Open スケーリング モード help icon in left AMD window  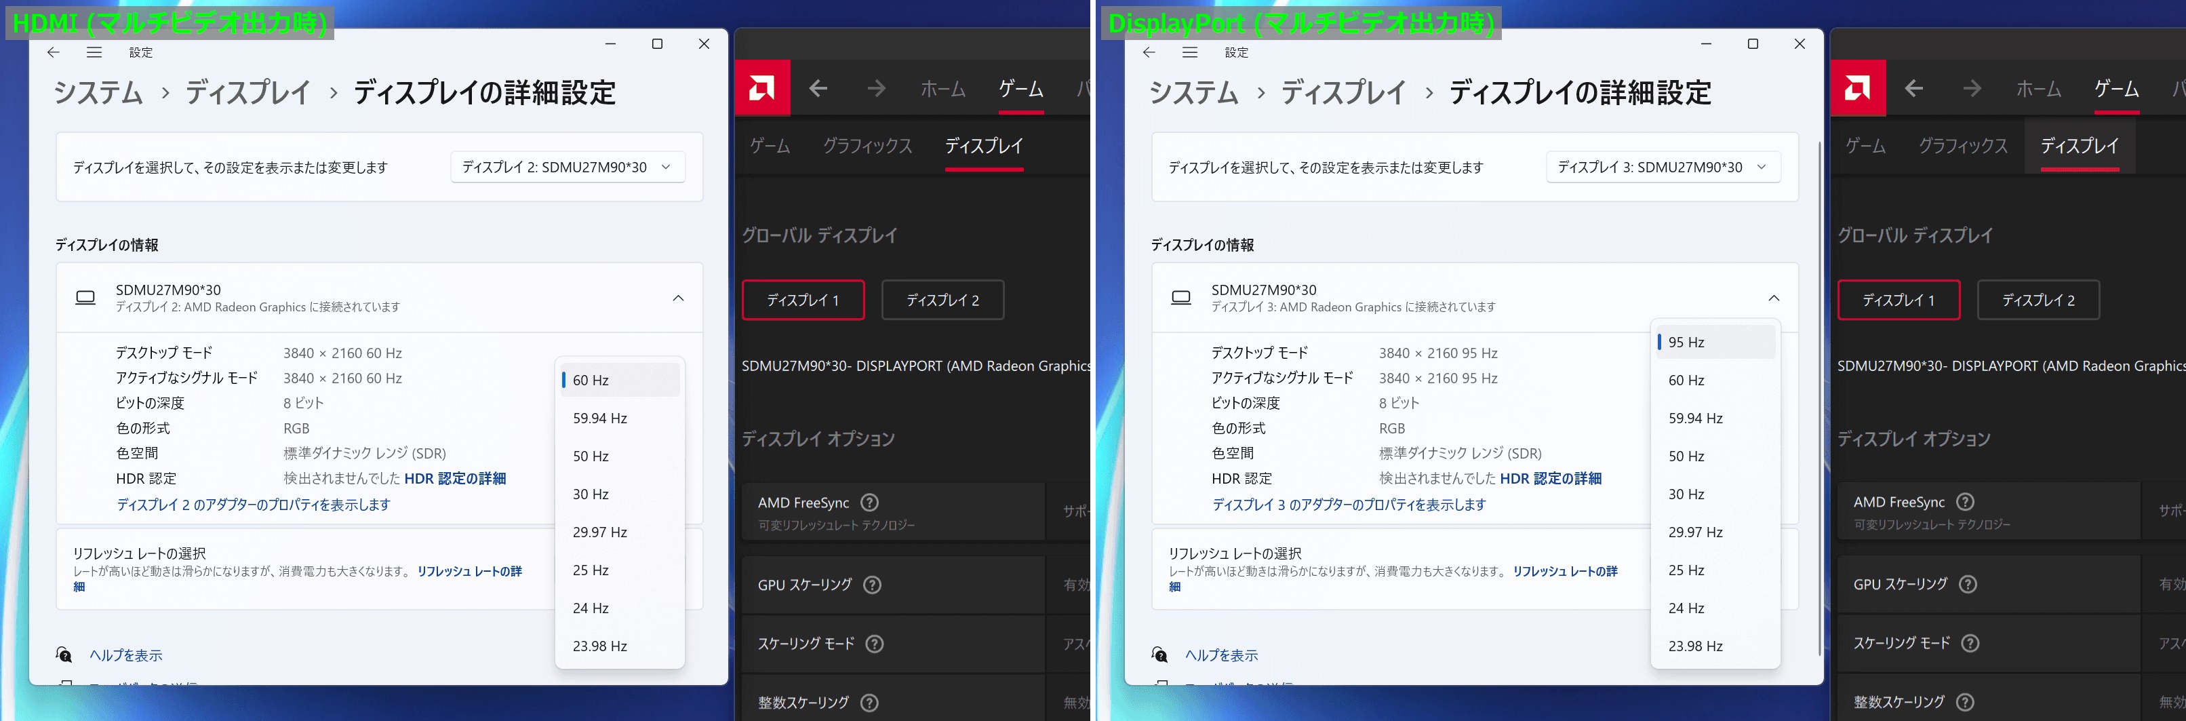(875, 644)
